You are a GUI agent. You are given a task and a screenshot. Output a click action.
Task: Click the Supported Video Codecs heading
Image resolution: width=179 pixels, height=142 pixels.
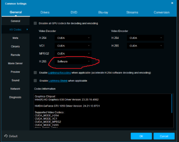[50, 112]
